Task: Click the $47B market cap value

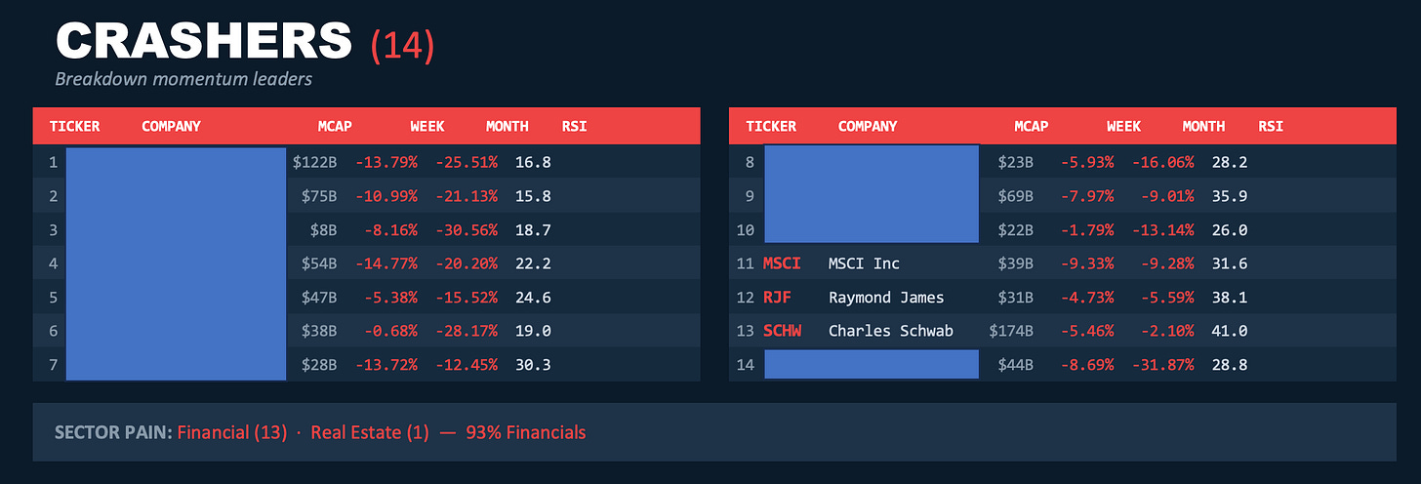Action: pos(319,297)
